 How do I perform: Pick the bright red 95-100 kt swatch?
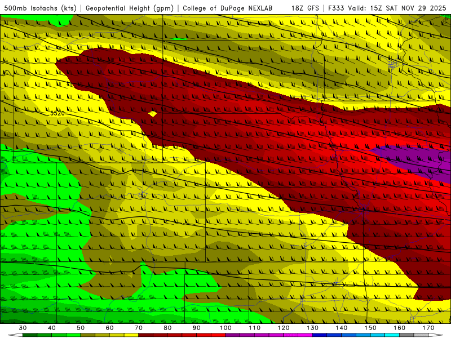tap(218, 335)
